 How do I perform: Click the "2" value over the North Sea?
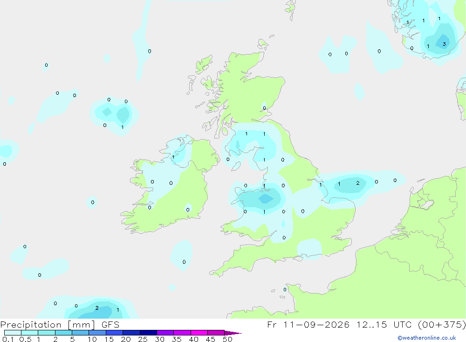pyautogui.click(x=358, y=183)
